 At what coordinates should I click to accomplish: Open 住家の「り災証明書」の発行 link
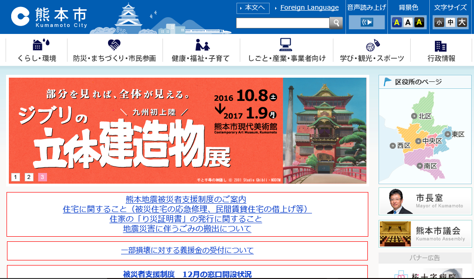(186, 219)
